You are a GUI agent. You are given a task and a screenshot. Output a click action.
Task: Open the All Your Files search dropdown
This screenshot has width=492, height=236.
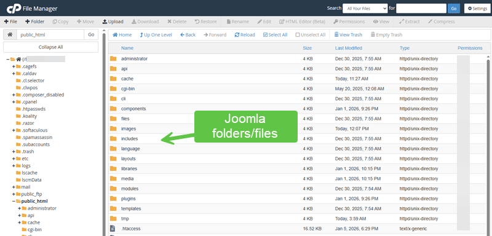pos(365,9)
